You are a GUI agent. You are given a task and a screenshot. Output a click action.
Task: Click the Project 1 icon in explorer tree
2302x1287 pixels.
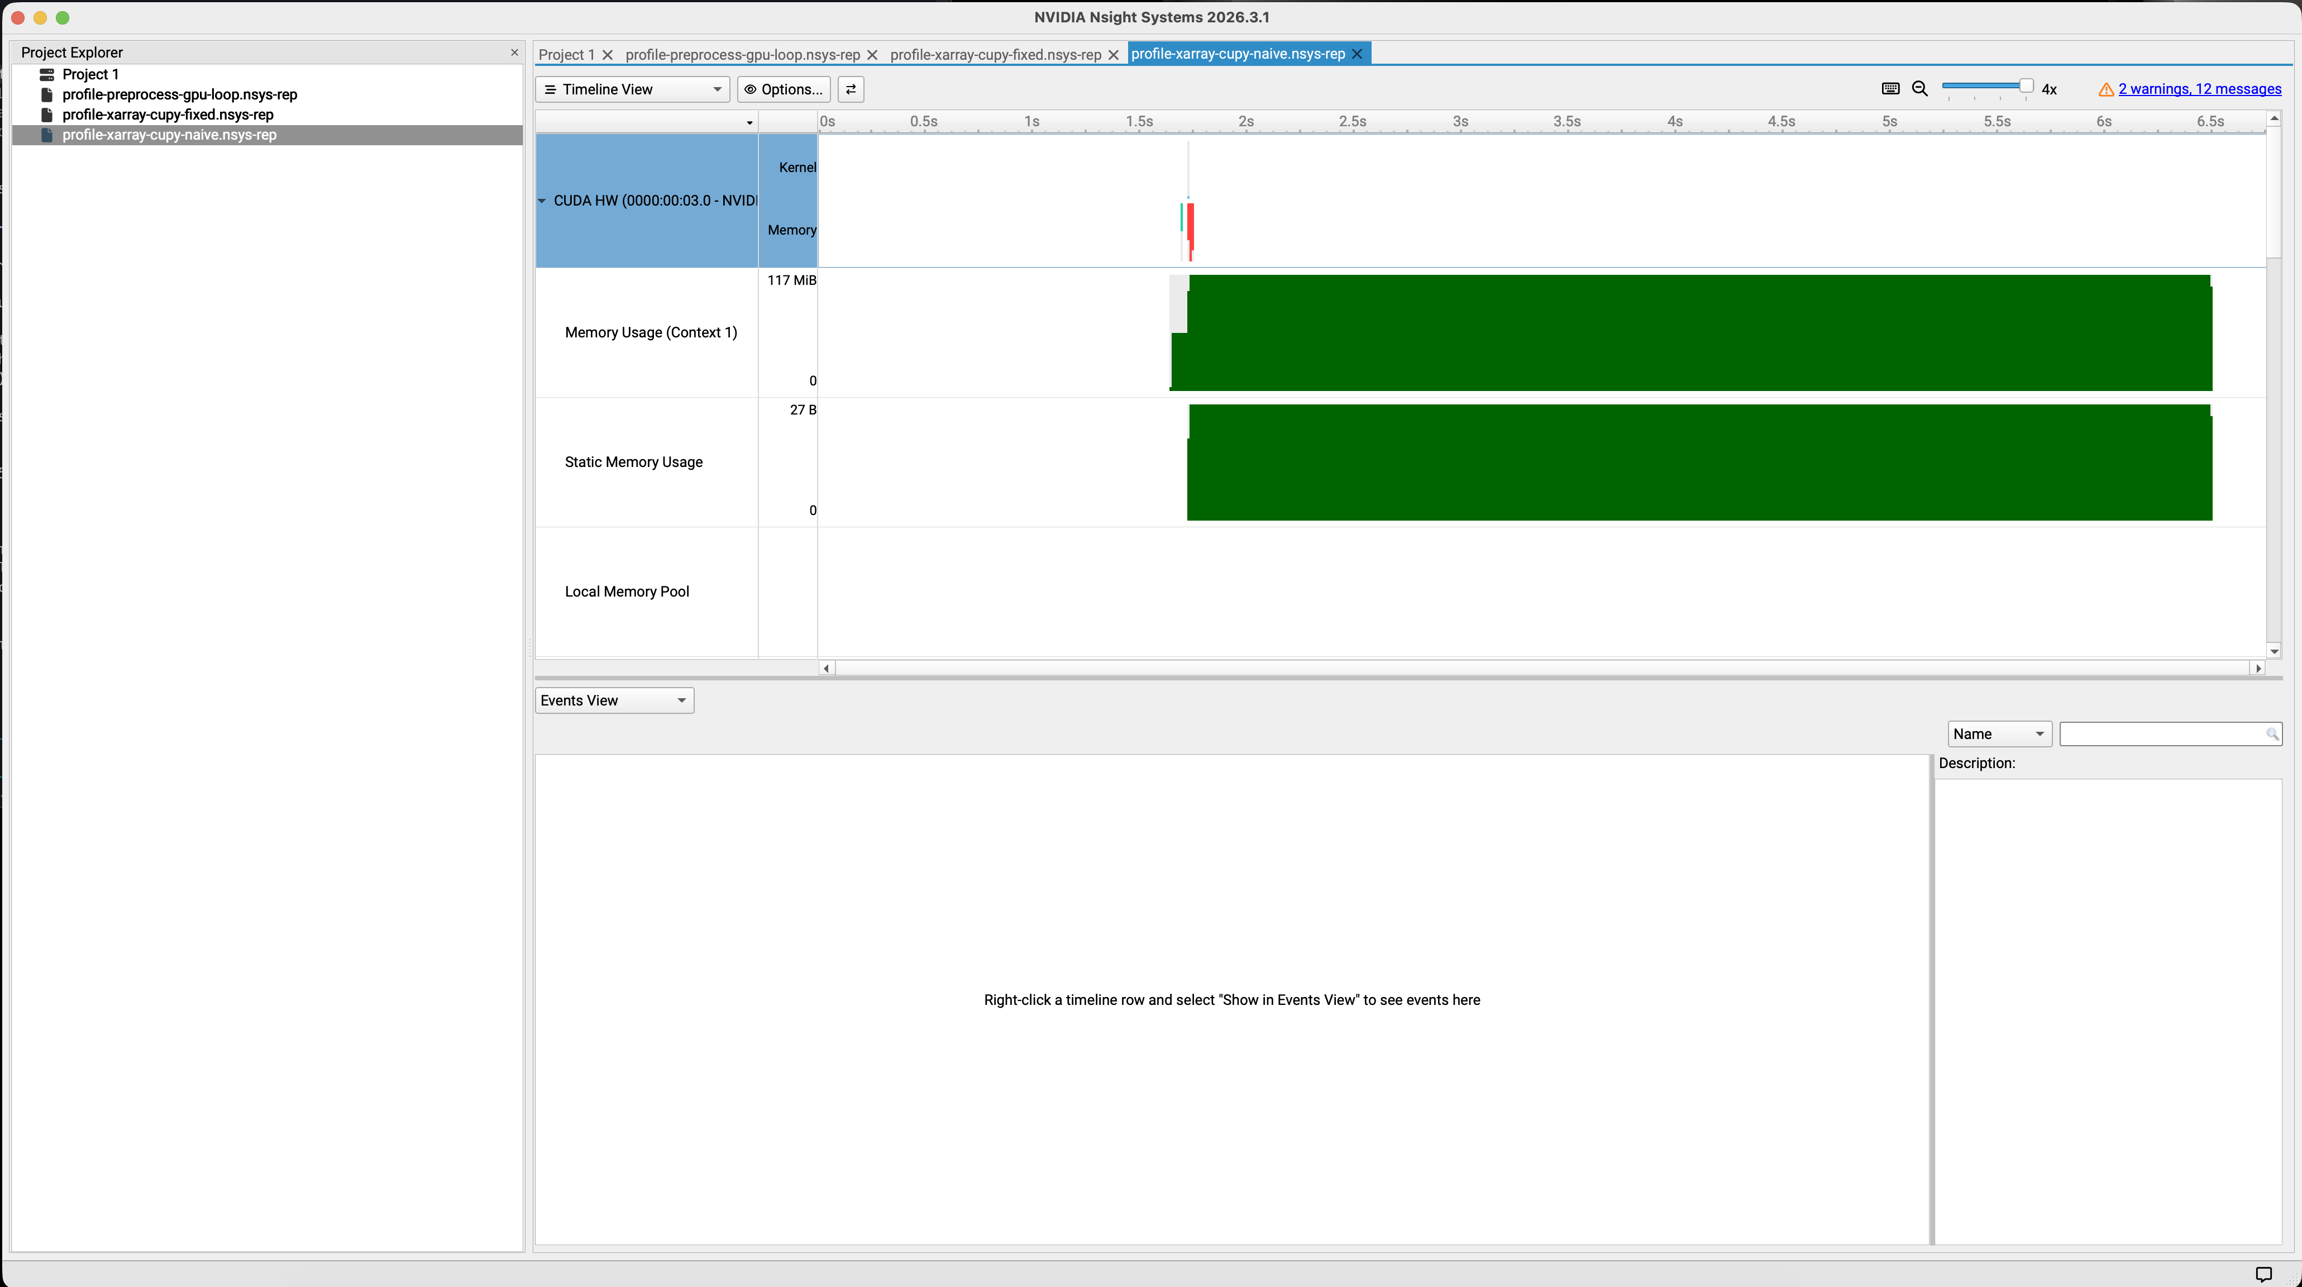click(x=46, y=74)
